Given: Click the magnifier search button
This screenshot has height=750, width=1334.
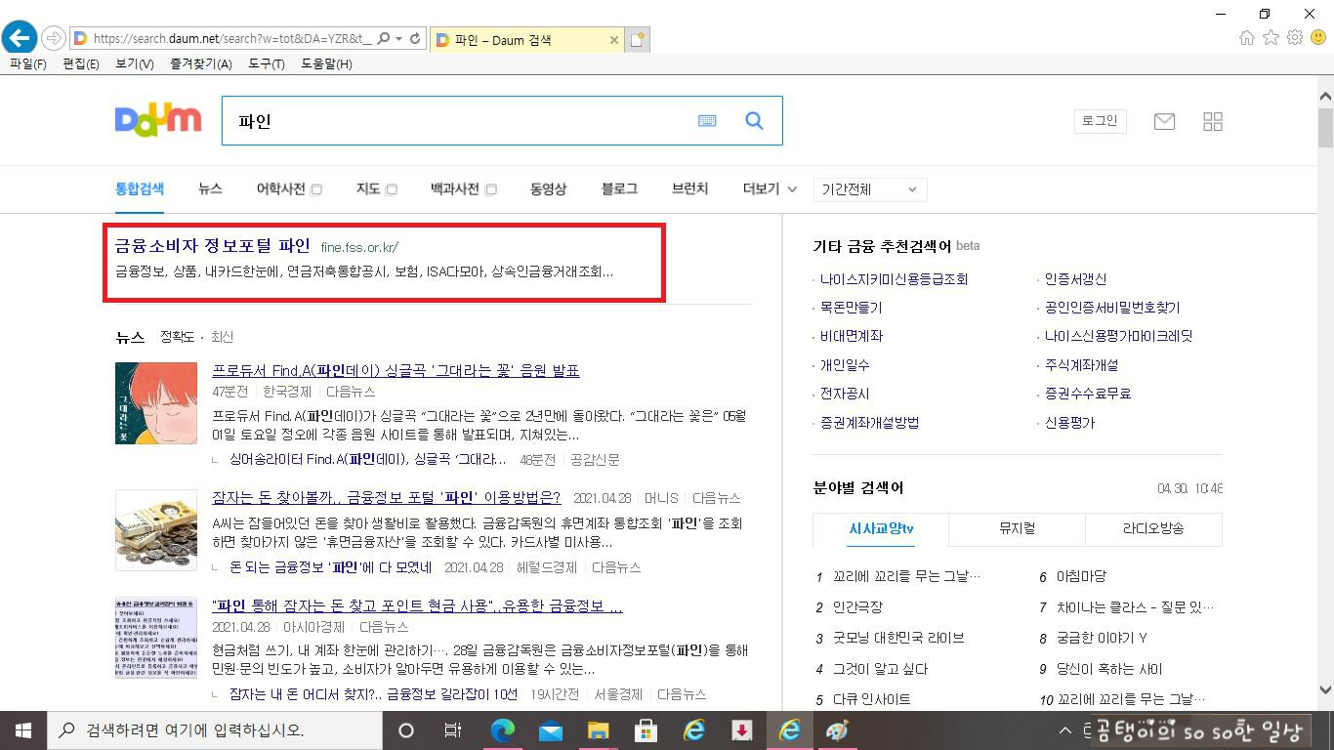Looking at the screenshot, I should point(754,120).
